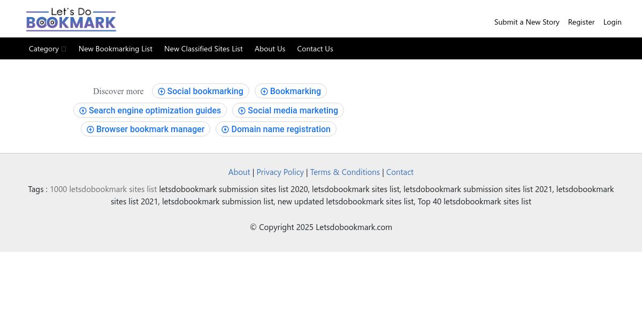Click the Login link
This screenshot has height=321, width=642.
click(x=613, y=22)
